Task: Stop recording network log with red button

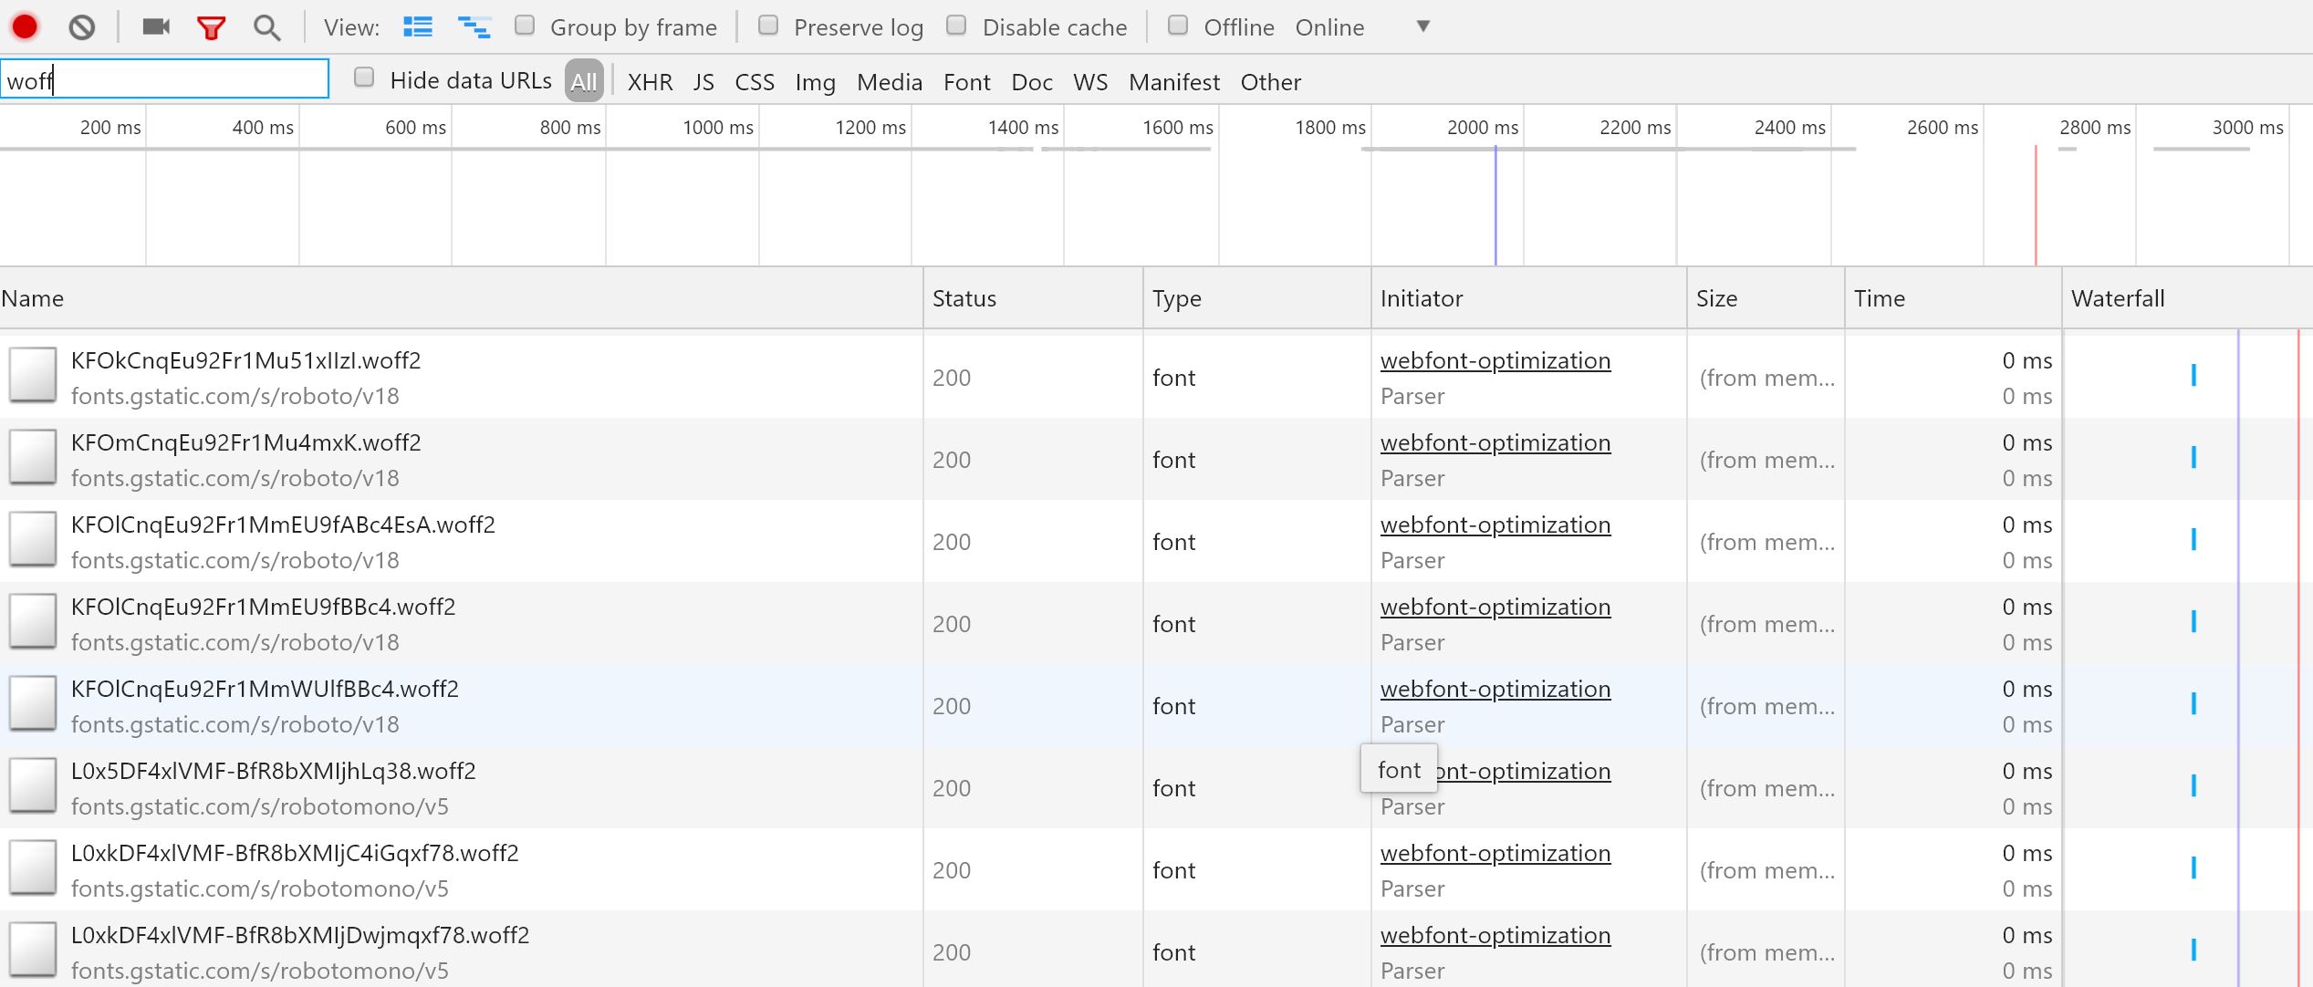Action: coord(25,27)
